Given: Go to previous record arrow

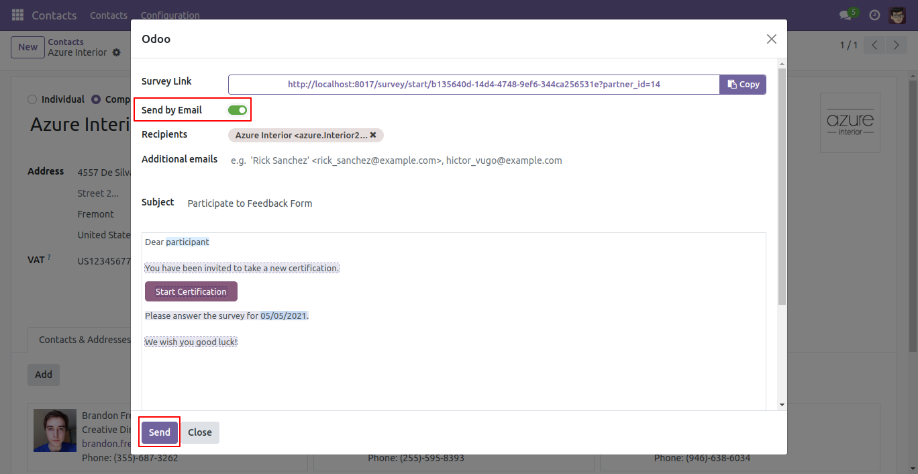Looking at the screenshot, I should [874, 45].
